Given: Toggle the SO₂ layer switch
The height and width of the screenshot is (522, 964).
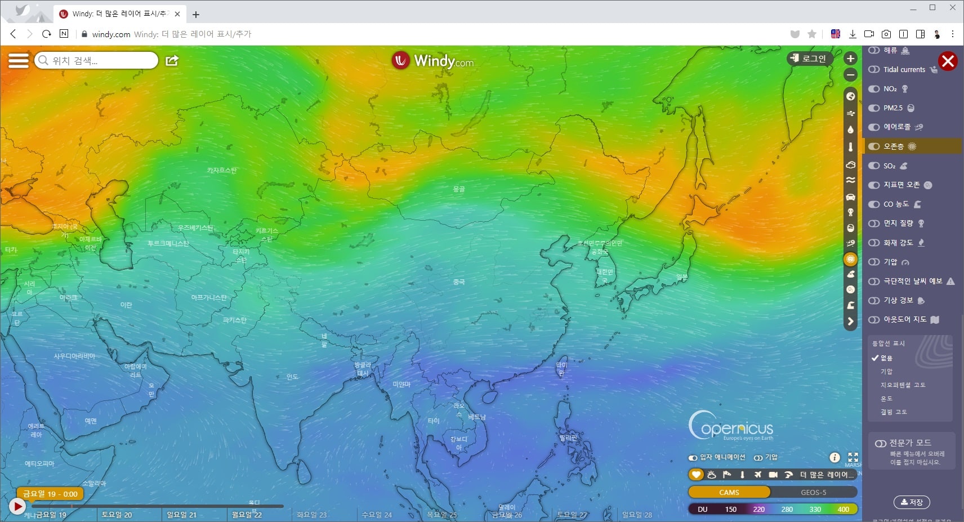Looking at the screenshot, I should (x=874, y=166).
